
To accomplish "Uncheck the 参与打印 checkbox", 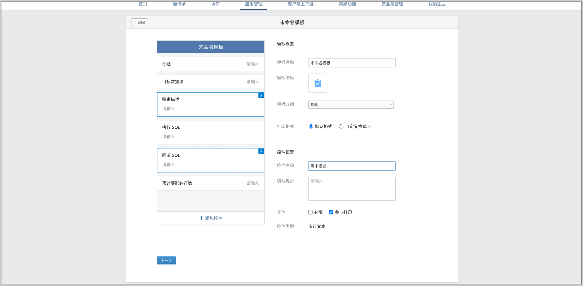I will point(331,212).
